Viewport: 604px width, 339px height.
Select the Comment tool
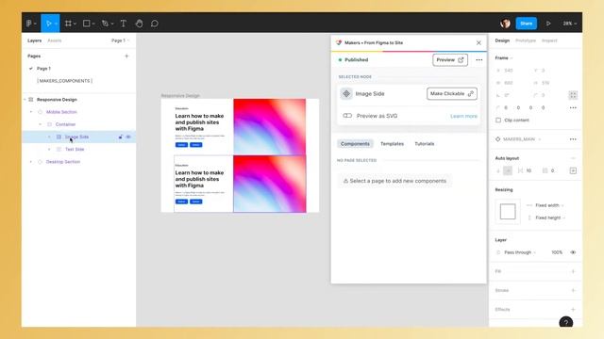pos(155,24)
